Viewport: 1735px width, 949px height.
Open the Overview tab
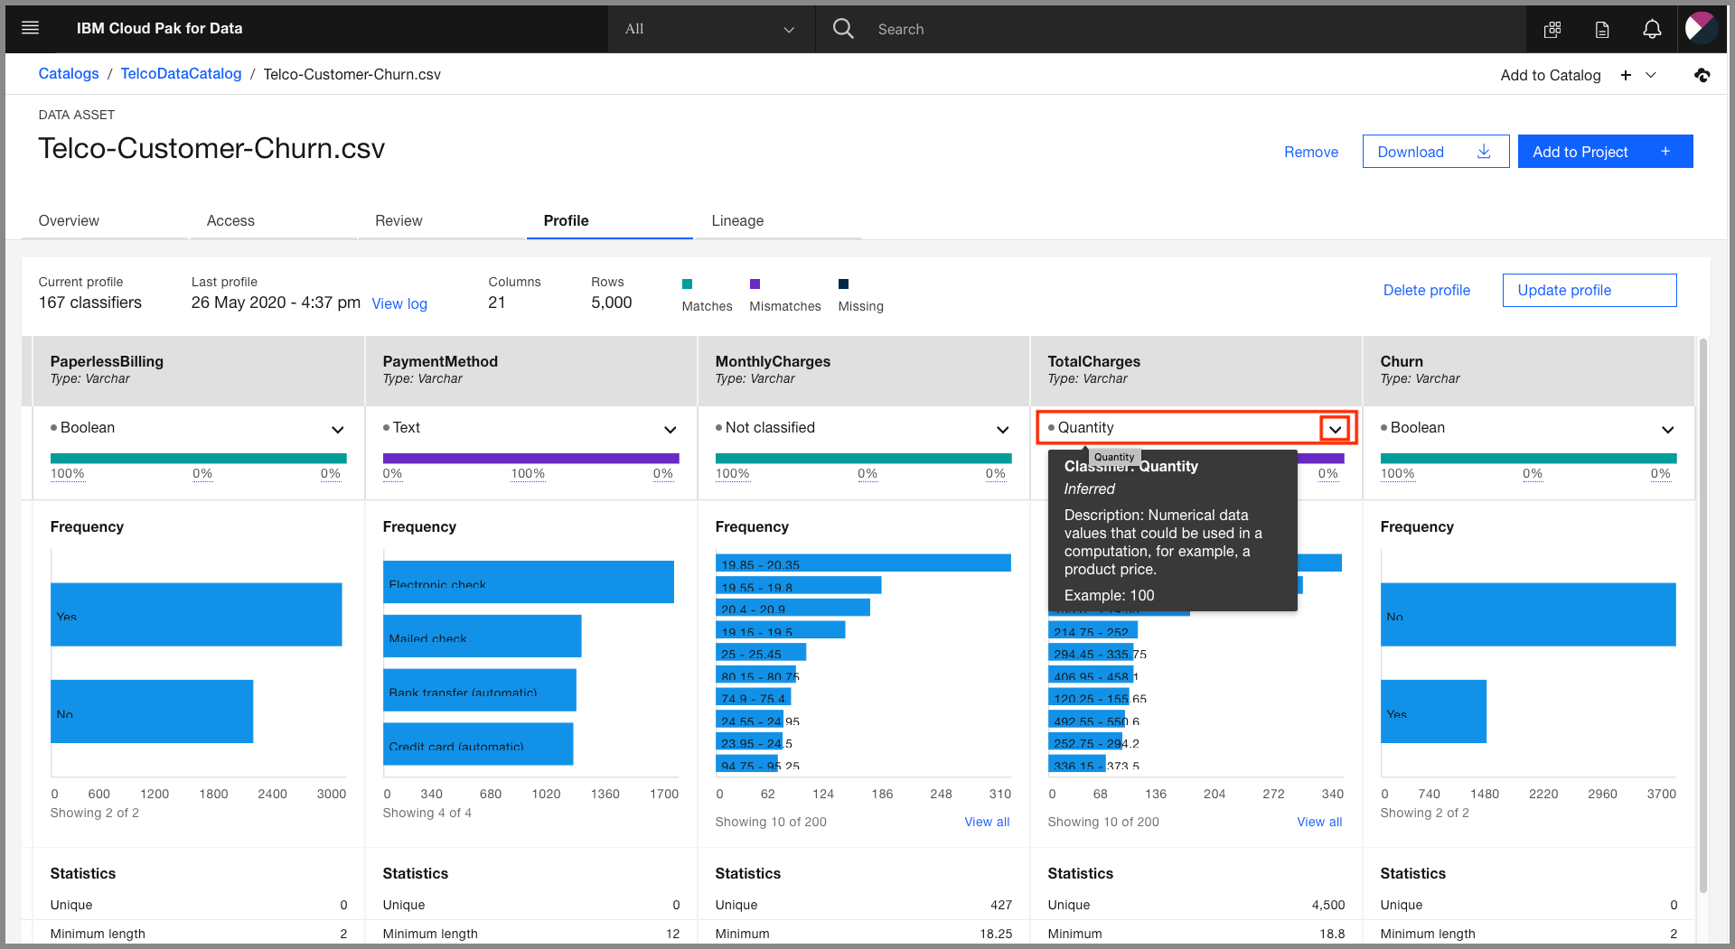coord(68,220)
